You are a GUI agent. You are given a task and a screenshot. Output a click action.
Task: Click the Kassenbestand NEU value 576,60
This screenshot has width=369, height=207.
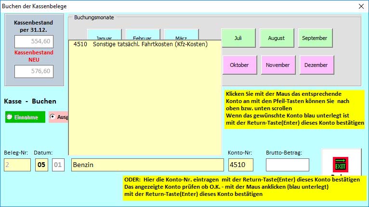(34, 71)
